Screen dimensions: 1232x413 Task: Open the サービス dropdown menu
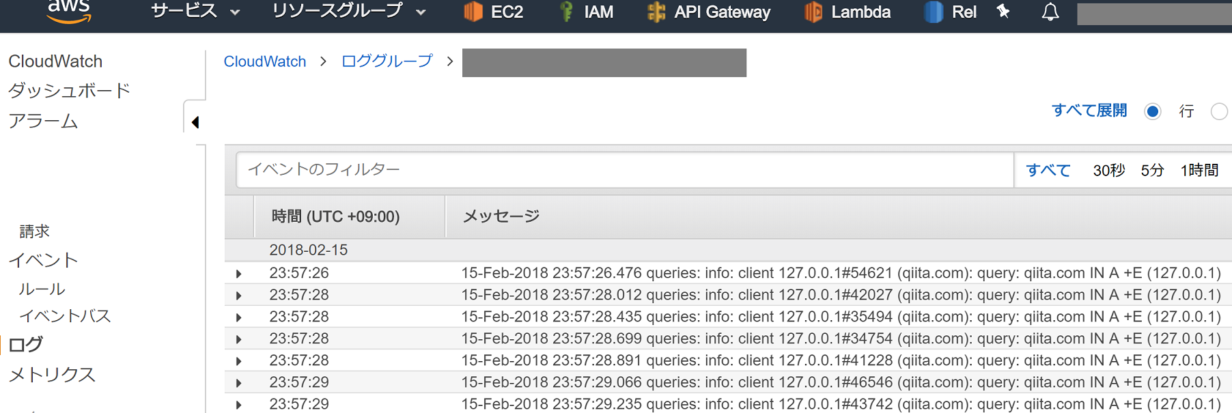(195, 12)
